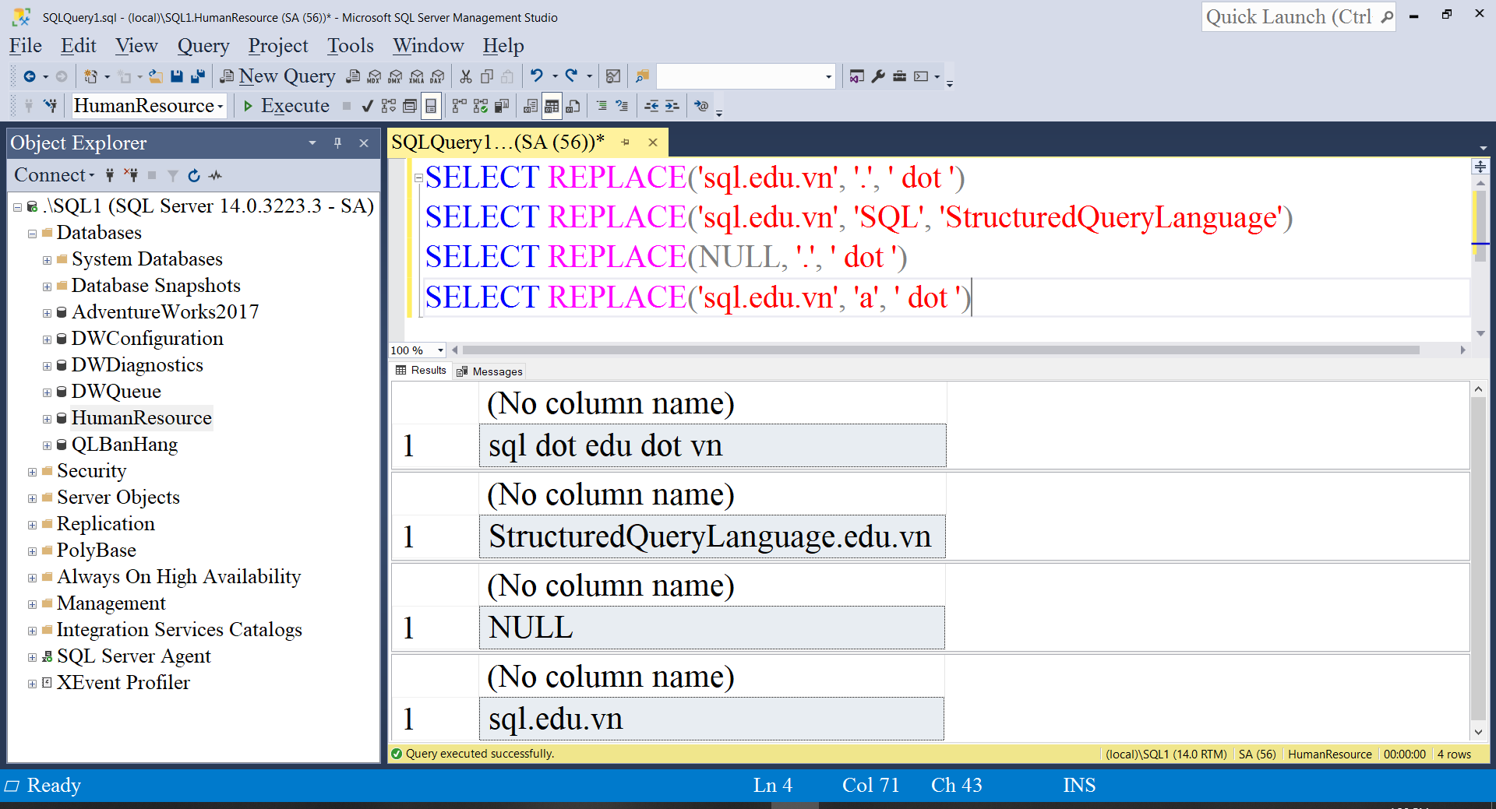This screenshot has width=1496, height=809.
Task: Click the New Query button
Action: pos(278,76)
